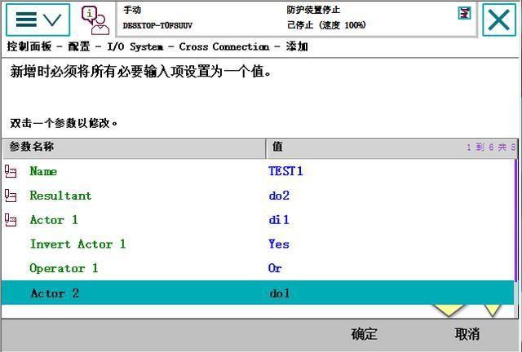Click the mandatory icon beside Name
This screenshot has height=352, width=522.
tap(11, 172)
